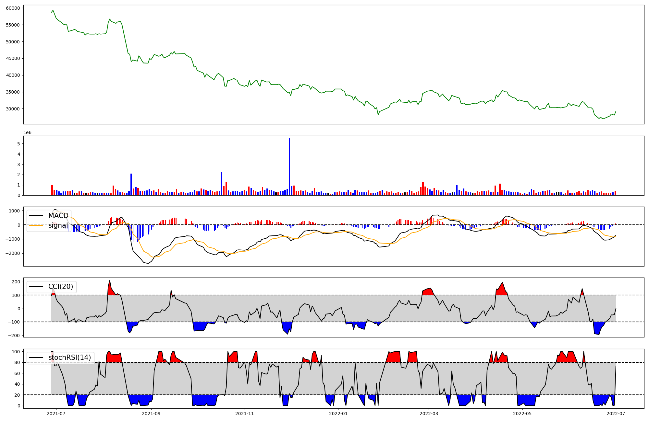This screenshot has height=421, width=649.
Task: Click the stochRSI(14) legend entry
Action: click(x=69, y=358)
